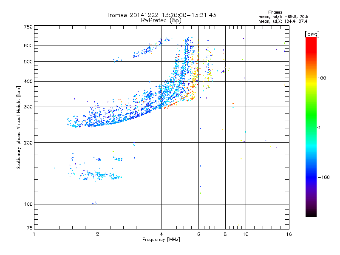Click the x-axis tick label '4'

(x=161, y=234)
